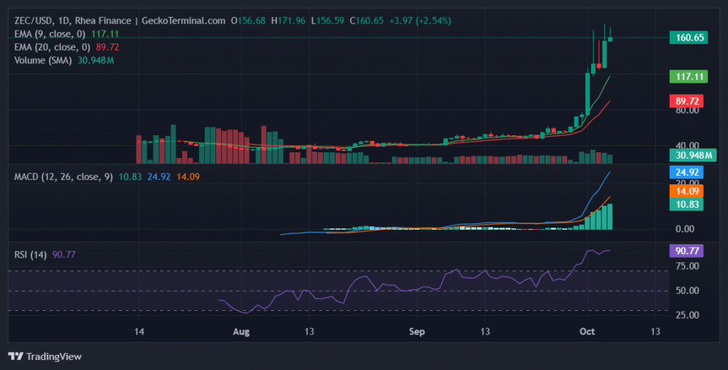Select the EMA (9, close, 0) legend
Screen dimensions: 728x370
tap(50, 34)
